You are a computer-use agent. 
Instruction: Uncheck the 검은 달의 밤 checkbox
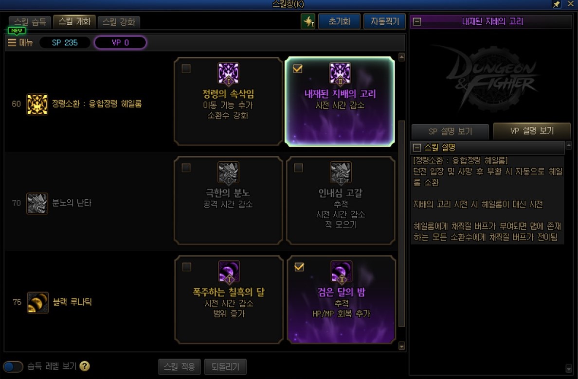(299, 267)
